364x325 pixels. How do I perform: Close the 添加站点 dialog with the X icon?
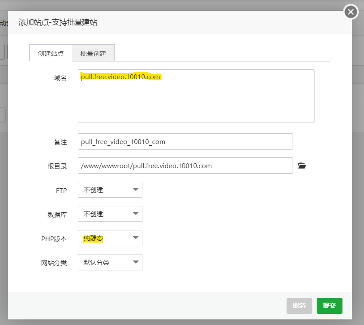pyautogui.click(x=351, y=12)
